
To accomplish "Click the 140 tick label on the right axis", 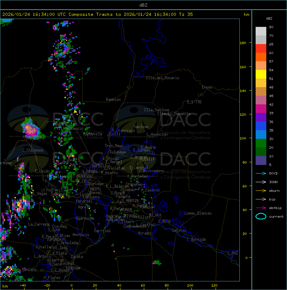I will pos(243,91).
